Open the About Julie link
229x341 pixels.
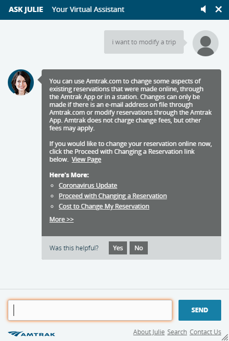149,332
